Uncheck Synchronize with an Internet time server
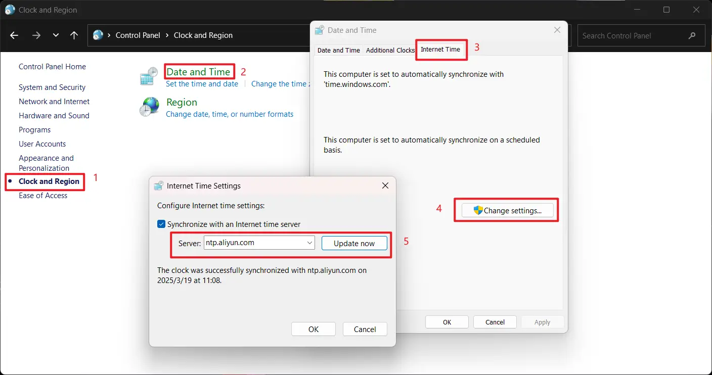The height and width of the screenshot is (375, 712). [161, 224]
